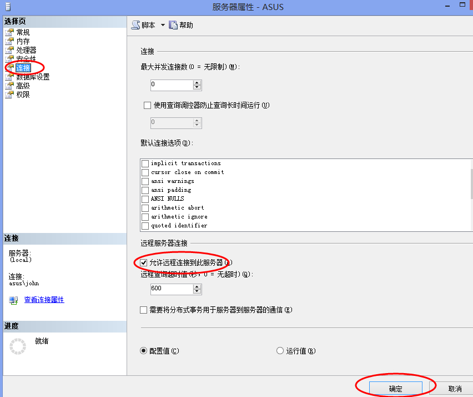473x397 pixels.
Task: Enable 使用查询调控器防止查询长时间运行 checkbox
Action: click(148, 105)
